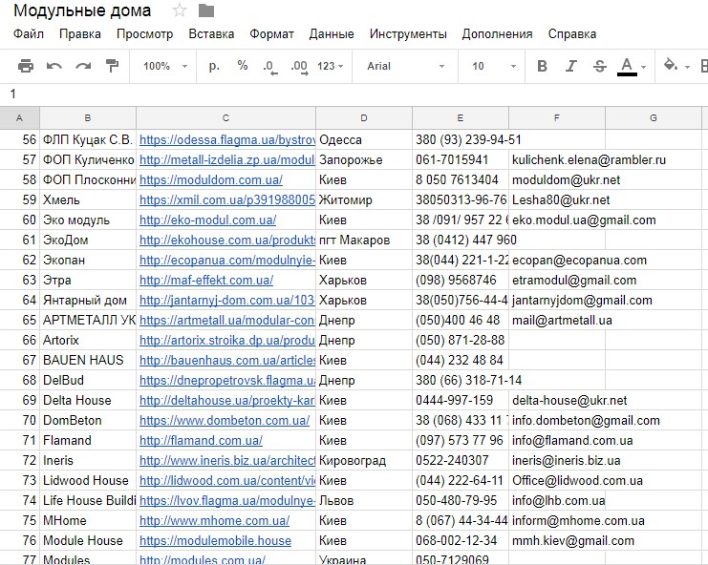Image resolution: width=708 pixels, height=565 pixels.
Task: Select column E header
Action: pyautogui.click(x=461, y=118)
